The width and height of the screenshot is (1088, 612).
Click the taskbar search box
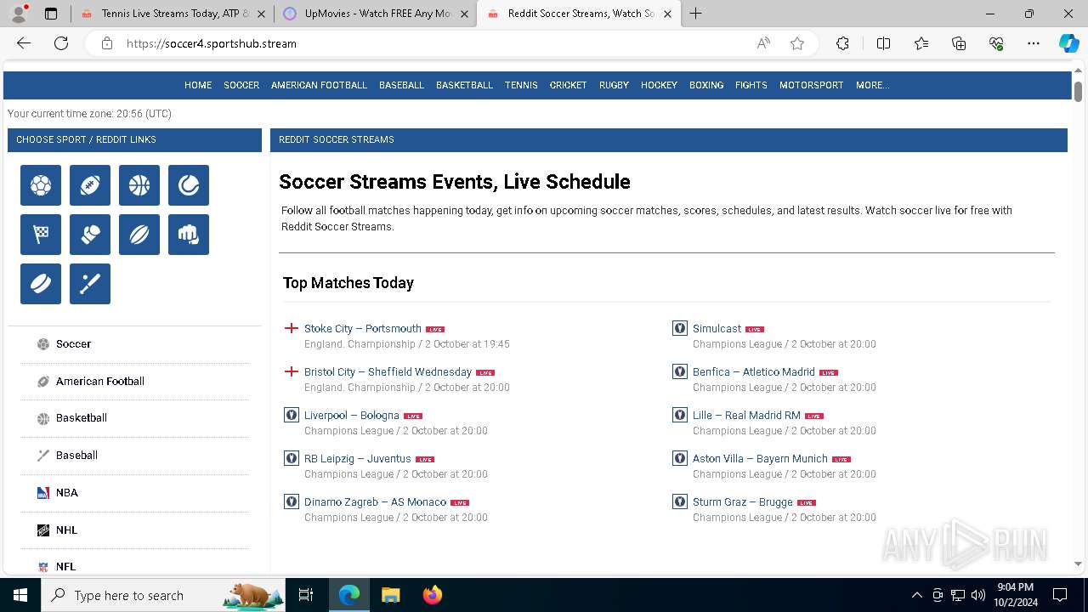point(163,595)
